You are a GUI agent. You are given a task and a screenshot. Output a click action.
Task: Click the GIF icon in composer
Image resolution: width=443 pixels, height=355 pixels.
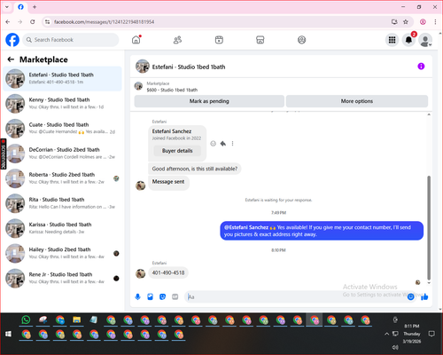[x=175, y=296]
